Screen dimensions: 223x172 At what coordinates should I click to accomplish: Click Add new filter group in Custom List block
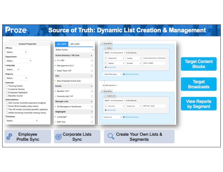point(131,117)
